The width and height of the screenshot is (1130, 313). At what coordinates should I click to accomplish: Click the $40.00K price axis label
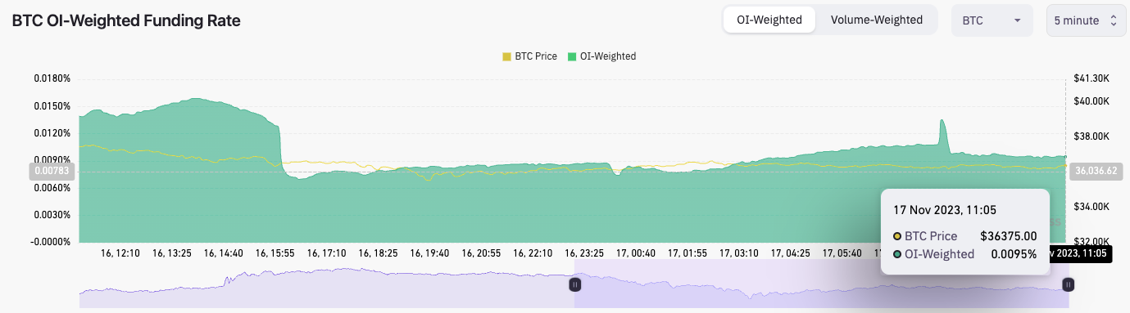coord(1091,101)
